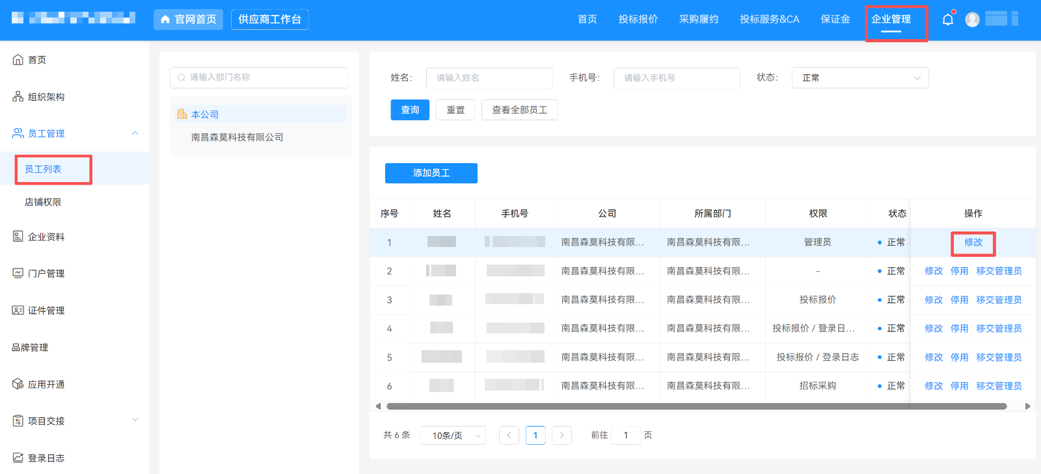
Task: Click the 请输入部门名称 search field
Action: click(259, 77)
